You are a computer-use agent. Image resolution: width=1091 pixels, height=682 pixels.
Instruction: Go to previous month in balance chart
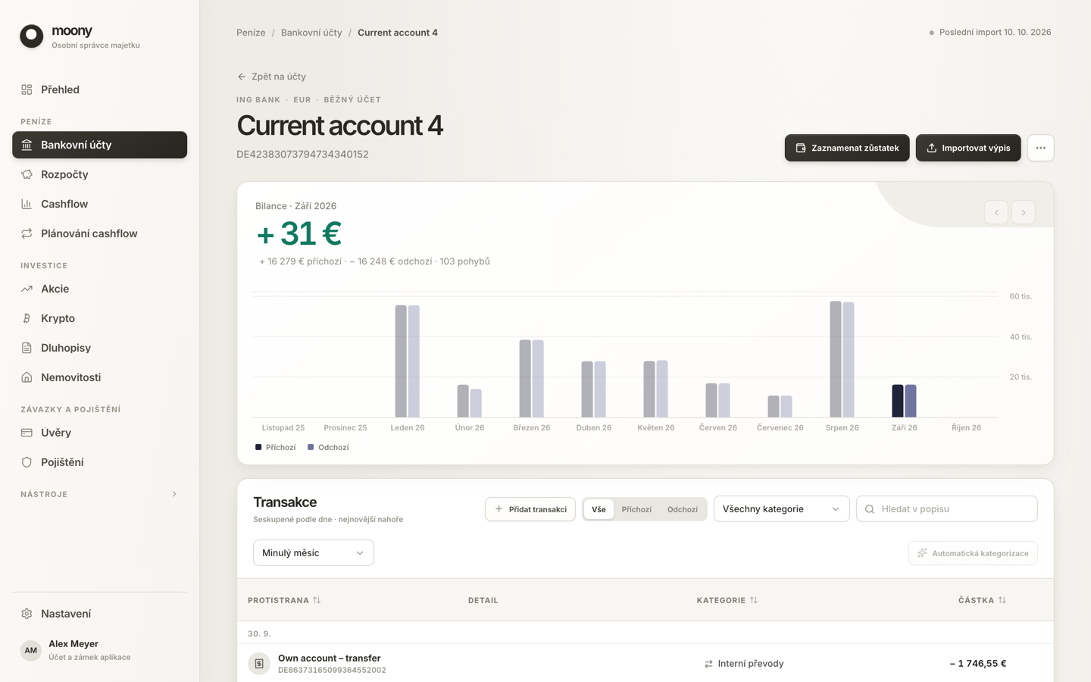(x=996, y=212)
